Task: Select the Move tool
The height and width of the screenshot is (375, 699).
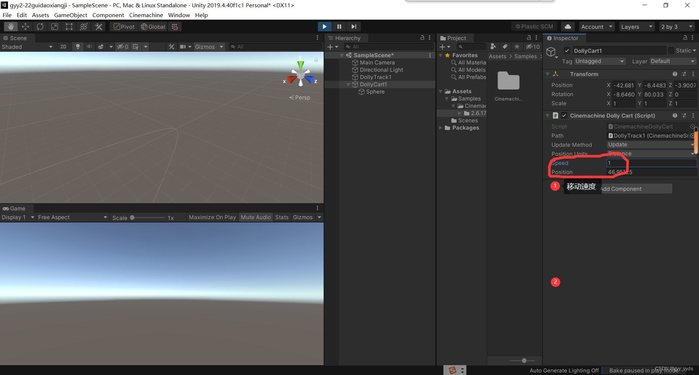Action: (25, 26)
